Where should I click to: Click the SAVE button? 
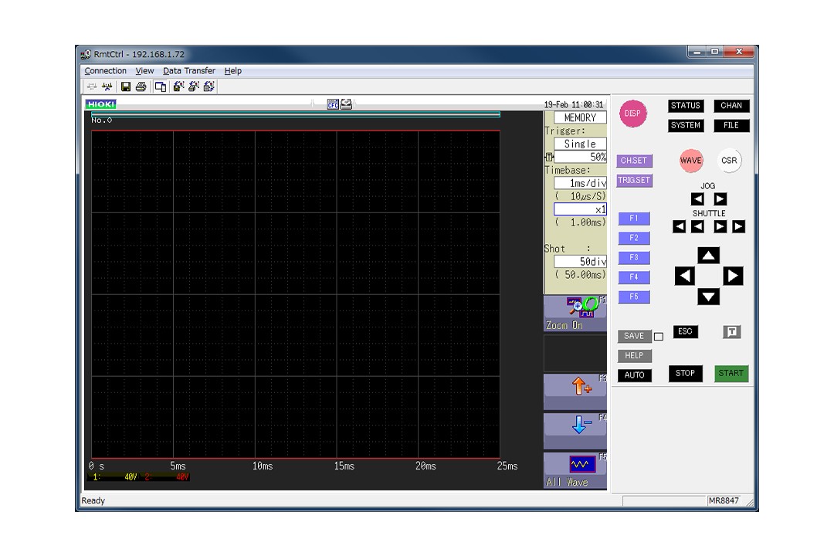coord(634,336)
